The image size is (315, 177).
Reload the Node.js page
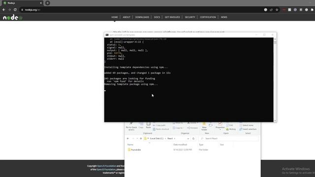pyautogui.click(x=15, y=10)
